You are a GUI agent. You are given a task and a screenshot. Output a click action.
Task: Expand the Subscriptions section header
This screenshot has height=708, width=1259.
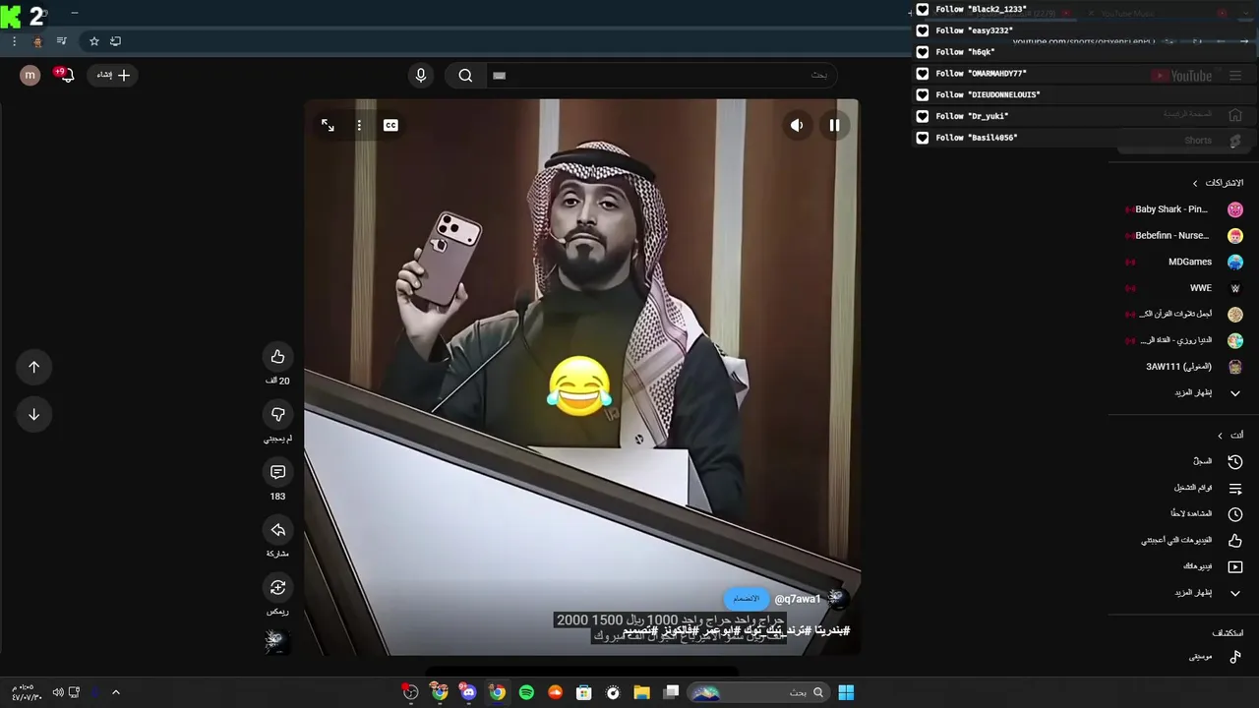[x=1217, y=183]
